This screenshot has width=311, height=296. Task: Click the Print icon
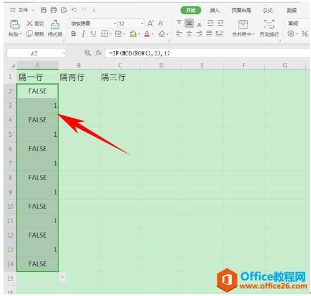pyautogui.click(x=54, y=10)
